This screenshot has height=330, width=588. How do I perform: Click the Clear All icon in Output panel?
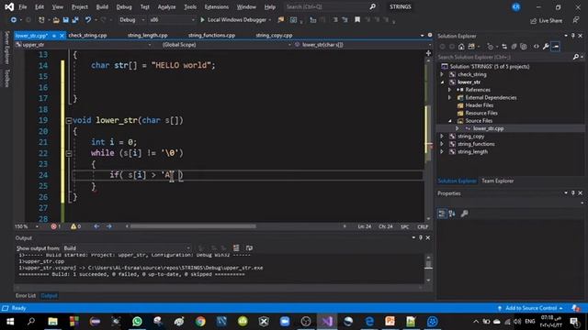pyautogui.click(x=236, y=248)
